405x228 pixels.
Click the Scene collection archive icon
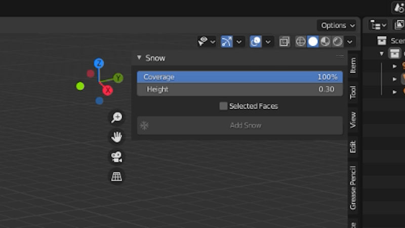tap(382, 41)
